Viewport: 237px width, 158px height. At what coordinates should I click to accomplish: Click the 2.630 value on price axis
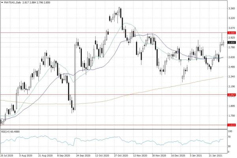coord(232,57)
